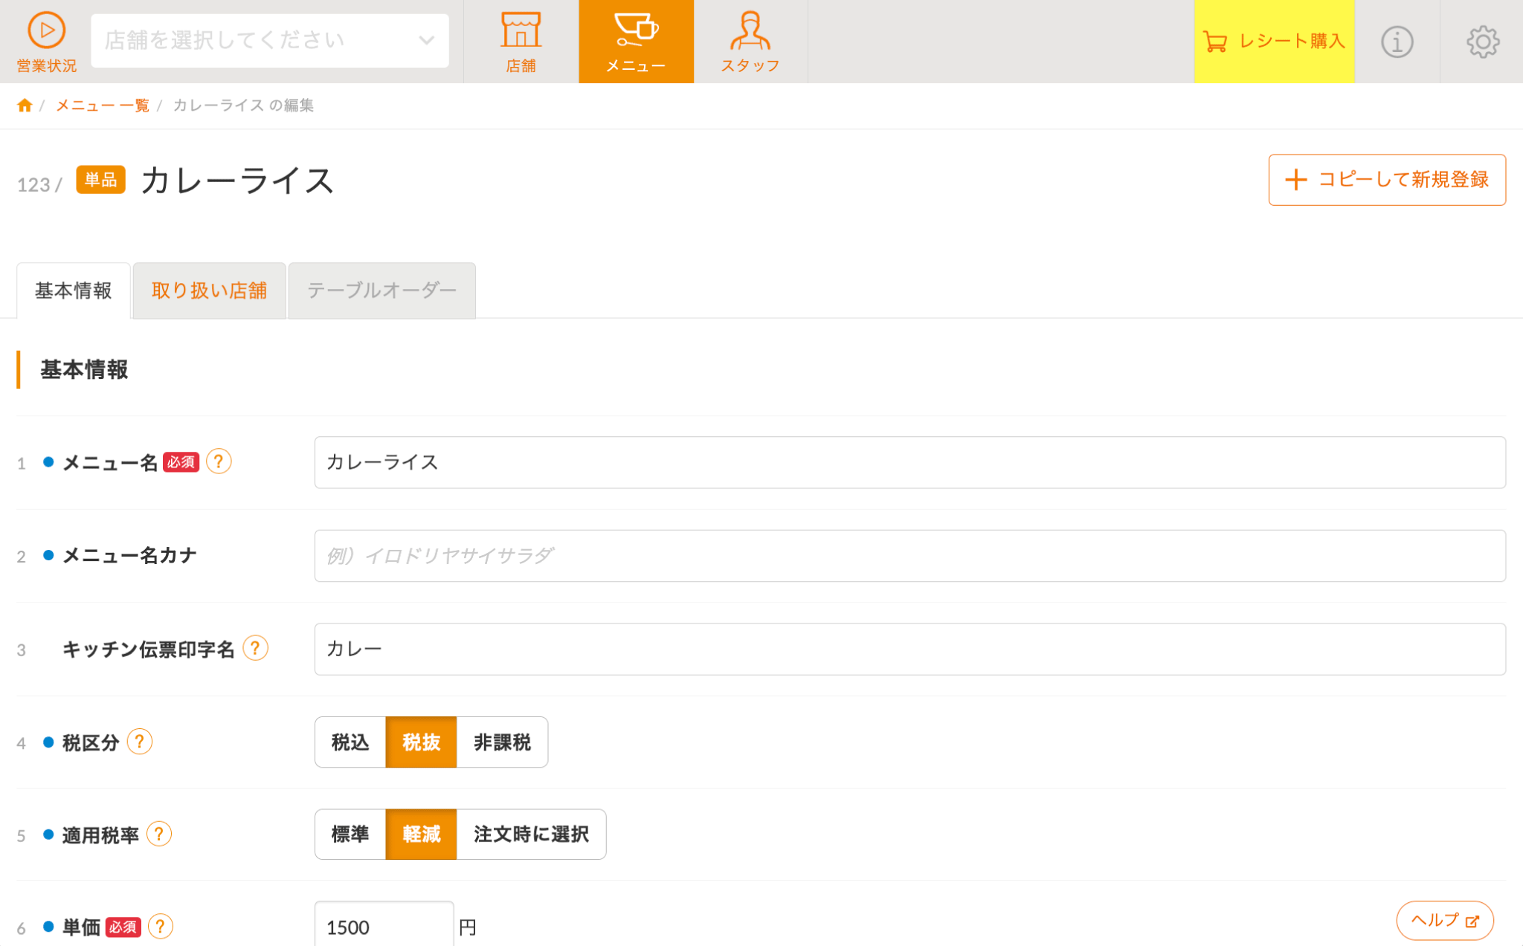
Task: Choose 標準 tax rate
Action: pyautogui.click(x=350, y=834)
